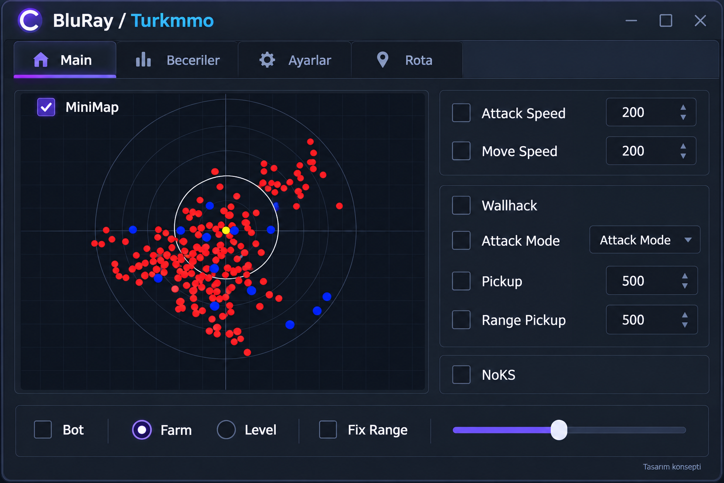Click the gear icon beside Ayarlar
The height and width of the screenshot is (483, 724).
tap(267, 60)
